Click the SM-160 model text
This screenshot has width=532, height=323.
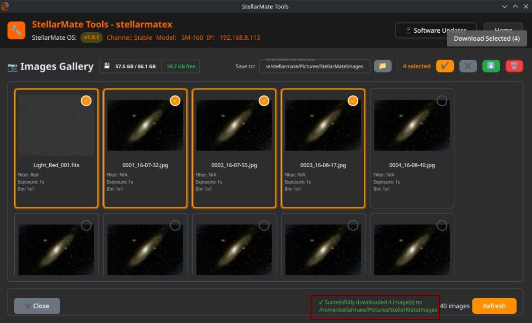(x=192, y=37)
